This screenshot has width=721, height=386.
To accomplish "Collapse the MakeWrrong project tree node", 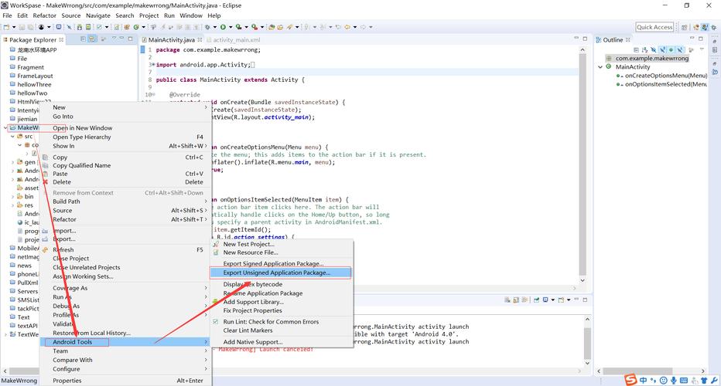I will point(5,127).
